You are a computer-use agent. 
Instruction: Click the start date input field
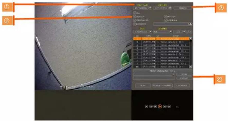(140, 8)
